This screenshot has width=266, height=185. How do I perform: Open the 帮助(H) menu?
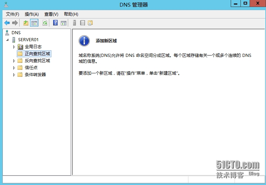(x=71, y=14)
